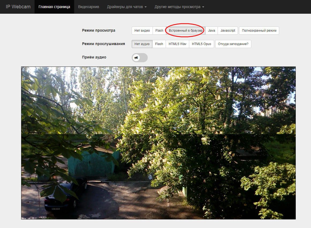Expand the Другие методы просмотра menu
311x228 pixels.
click(x=179, y=7)
